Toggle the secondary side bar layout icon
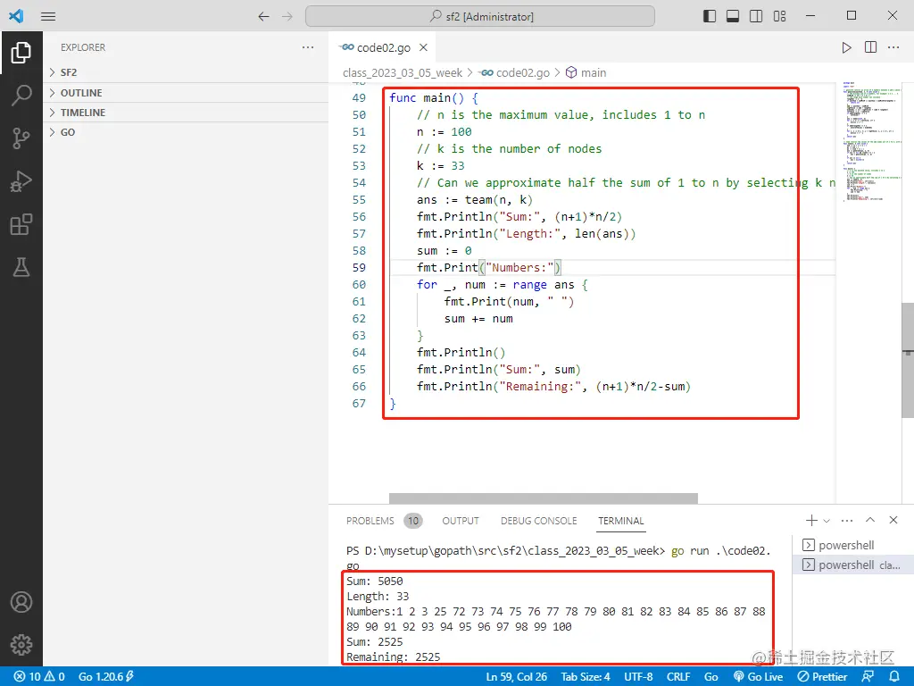This screenshot has height=686, width=914. (x=756, y=16)
